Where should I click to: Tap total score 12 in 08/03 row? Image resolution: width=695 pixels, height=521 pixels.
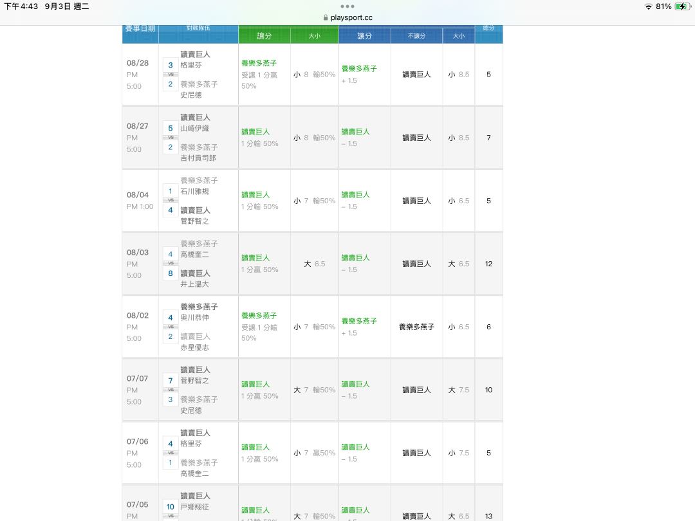(489, 264)
